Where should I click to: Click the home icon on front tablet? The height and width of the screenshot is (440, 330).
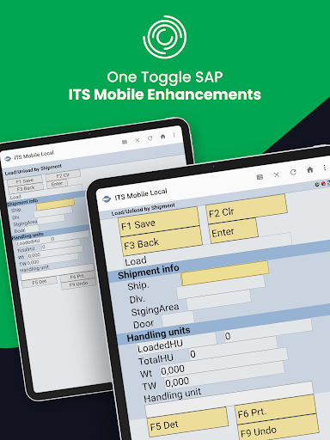pos(310,170)
